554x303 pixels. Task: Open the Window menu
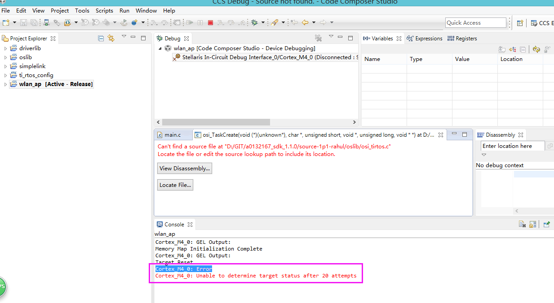coord(146,10)
